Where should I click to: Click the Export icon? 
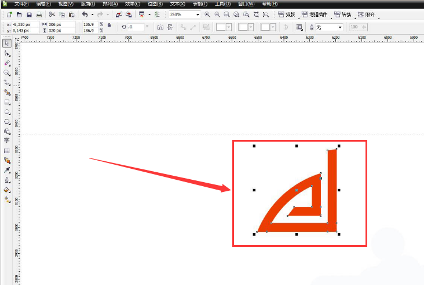tap(129, 14)
